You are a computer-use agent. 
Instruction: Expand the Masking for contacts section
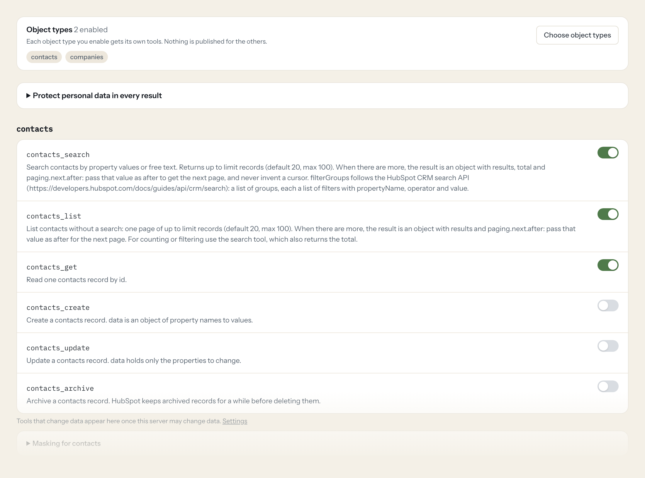pyautogui.click(x=64, y=443)
